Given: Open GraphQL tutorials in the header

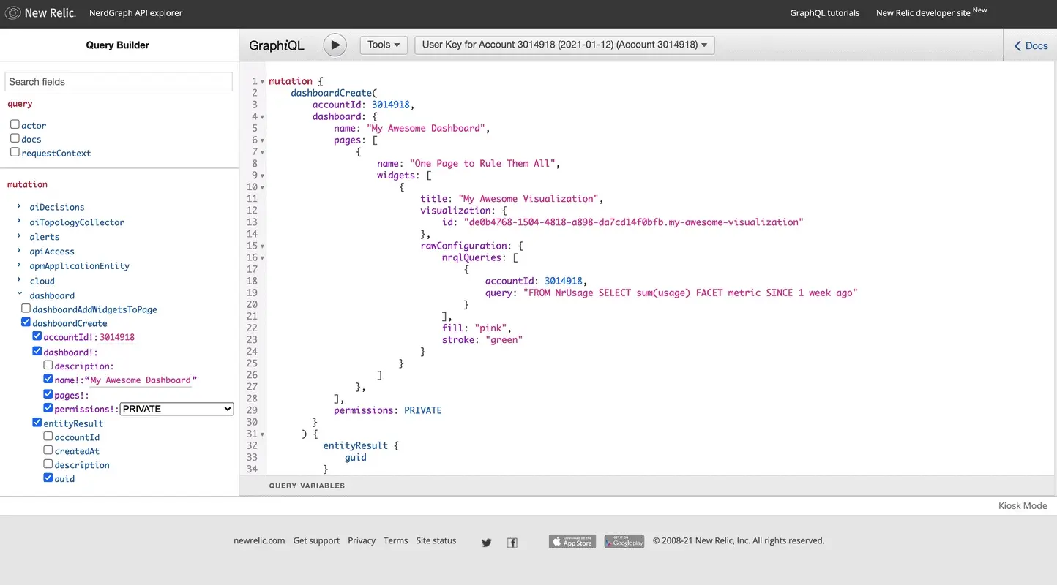Looking at the screenshot, I should point(824,13).
